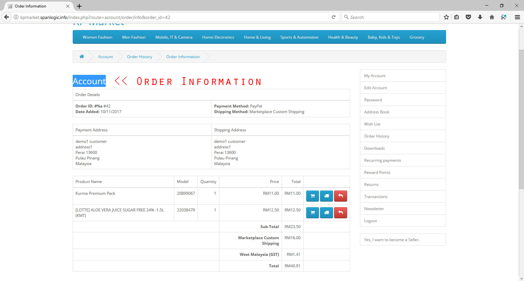Click the extension icon beside the home button
The width and height of the screenshot is (524, 281).
[x=504, y=17]
